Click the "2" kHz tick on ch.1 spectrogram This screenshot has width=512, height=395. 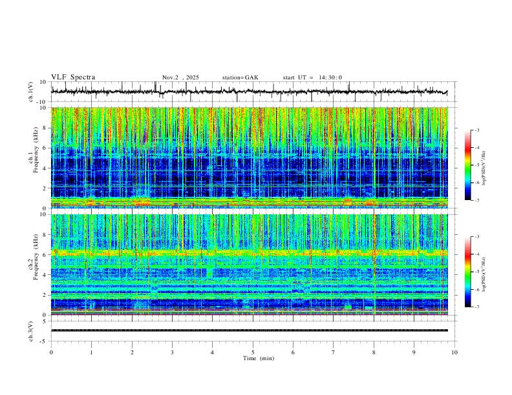45,188
